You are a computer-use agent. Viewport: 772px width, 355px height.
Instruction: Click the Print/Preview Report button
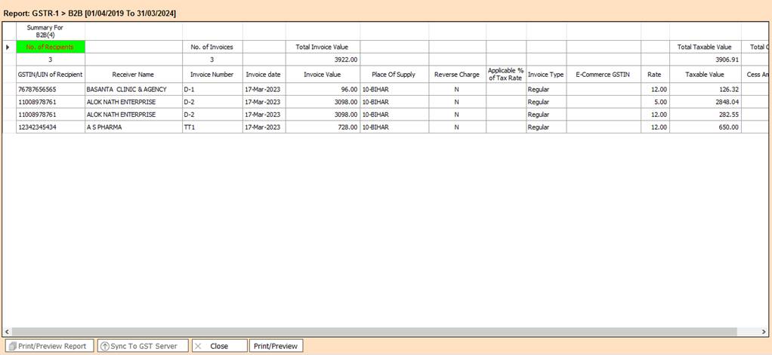tap(48, 346)
